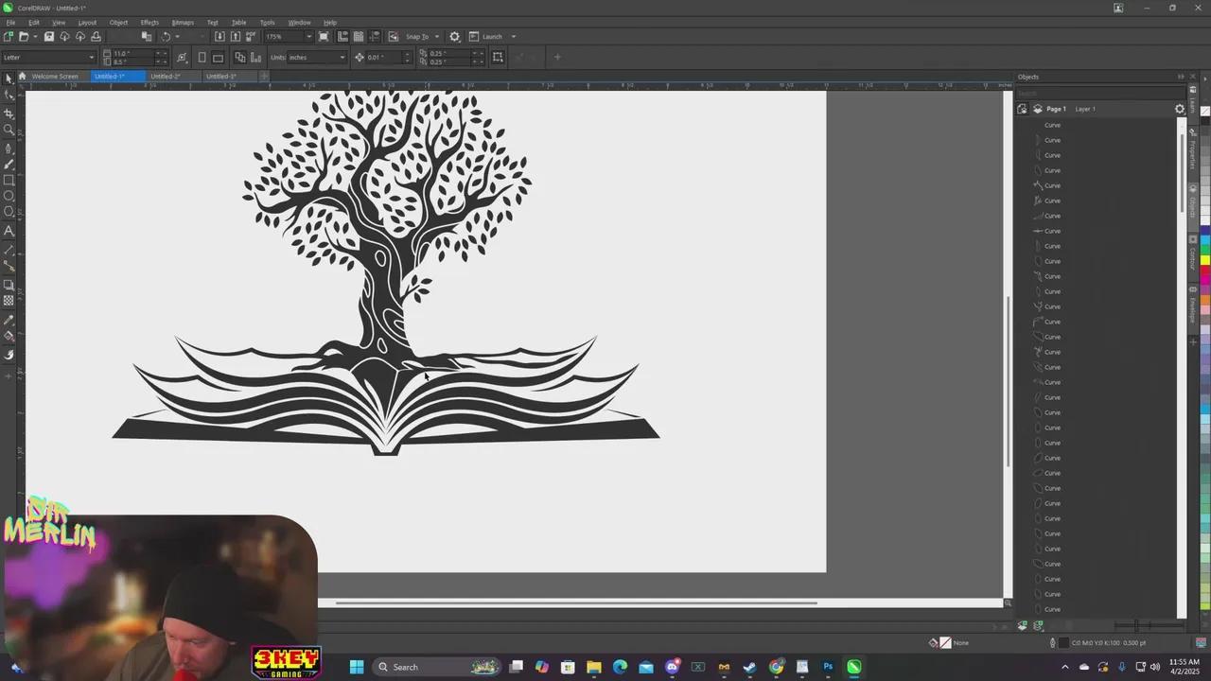
Task: Set page orientation to Portrait
Action: pos(202,58)
